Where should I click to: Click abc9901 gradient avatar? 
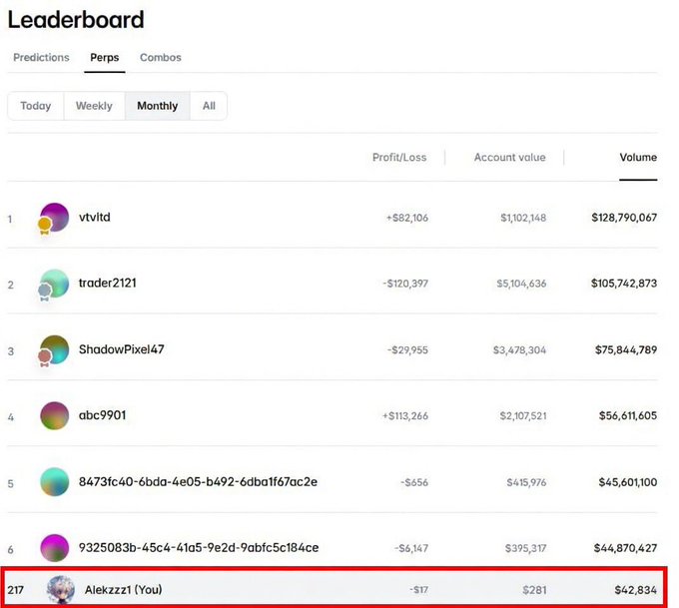click(x=55, y=415)
